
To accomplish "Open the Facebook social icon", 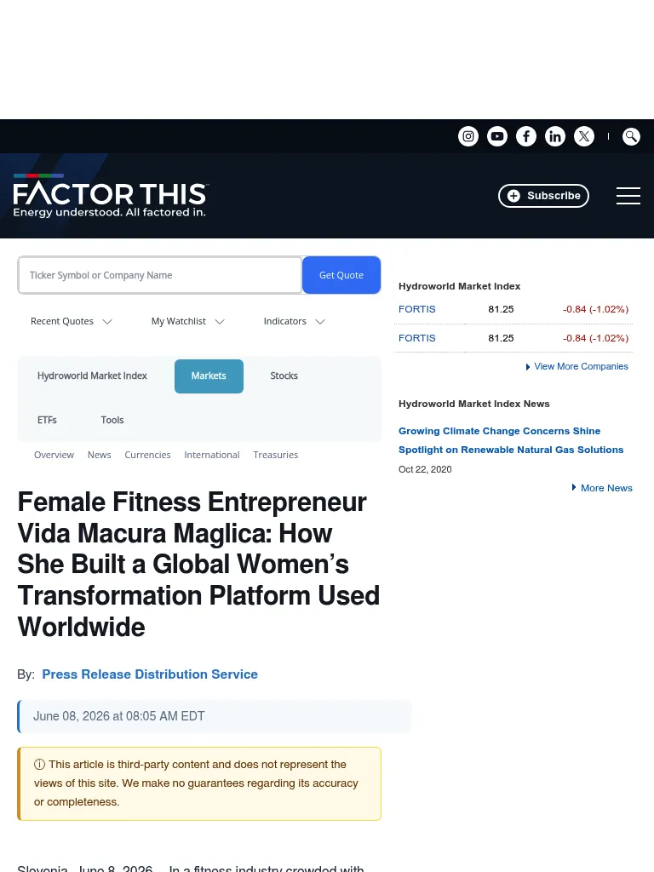I will tap(526, 136).
